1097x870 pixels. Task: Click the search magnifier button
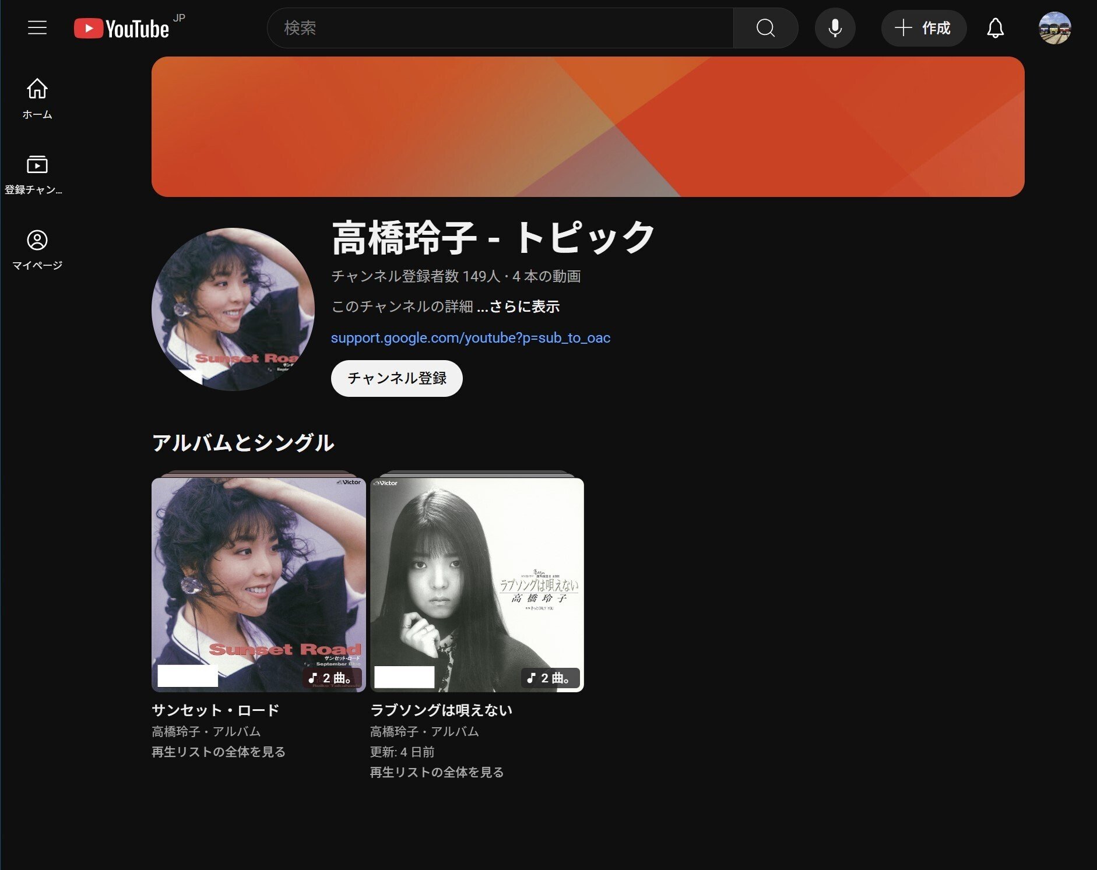[x=765, y=27]
